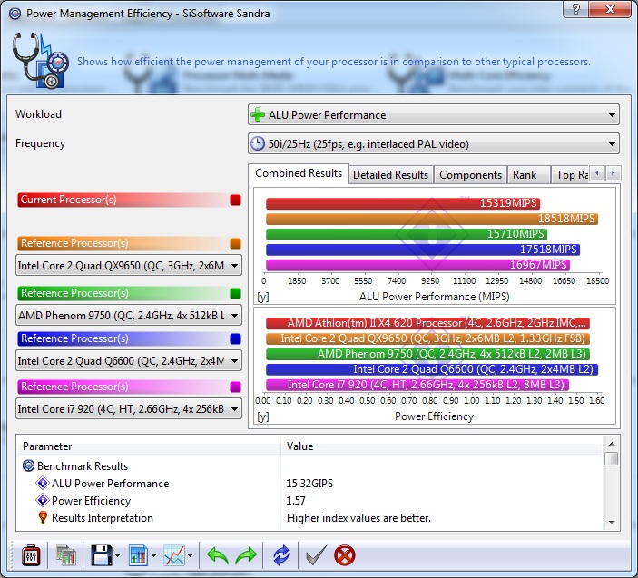Open the AMD Phenom 9750 reference dropdown
Image resolution: width=638 pixels, height=578 pixels.
coord(129,315)
